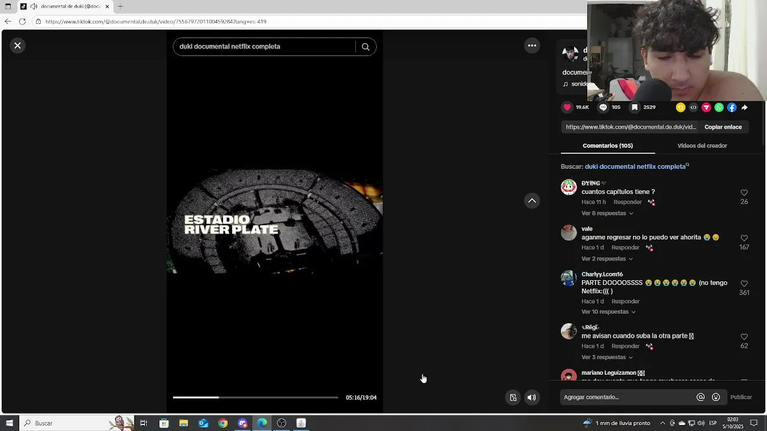Open Charlyy.Lcom16 username link
This screenshot has width=767, height=431.
[x=602, y=274]
